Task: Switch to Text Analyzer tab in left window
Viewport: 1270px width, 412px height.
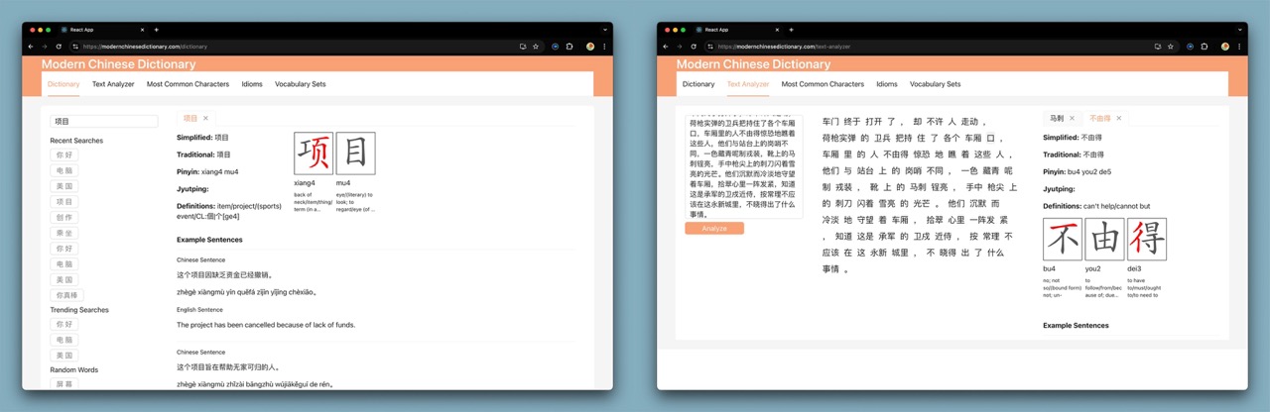Action: tap(113, 84)
